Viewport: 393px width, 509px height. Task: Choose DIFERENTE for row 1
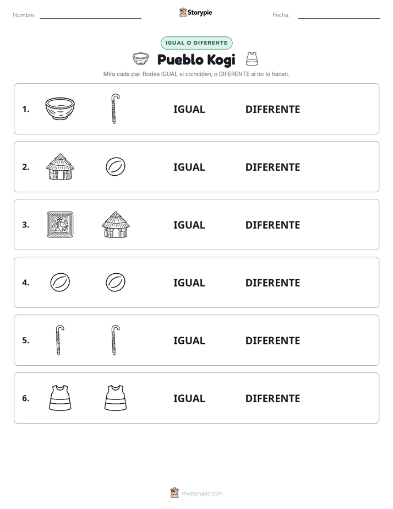272,110
